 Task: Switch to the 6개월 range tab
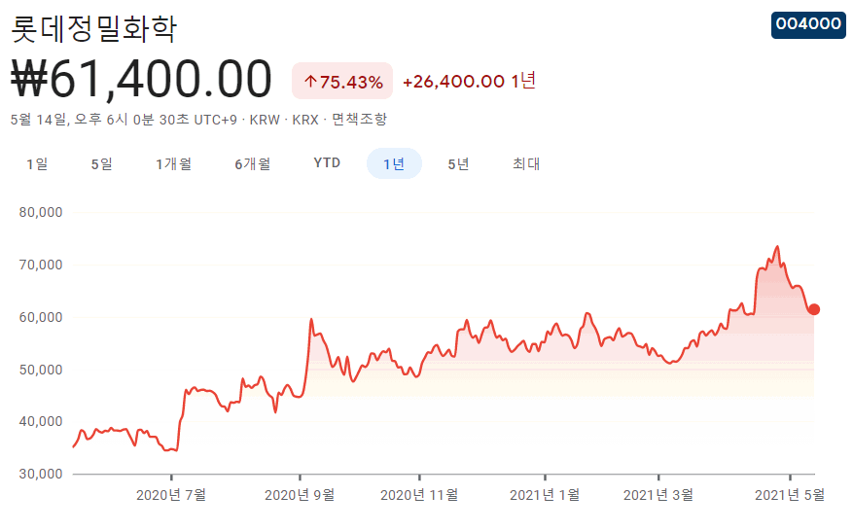coord(253,163)
